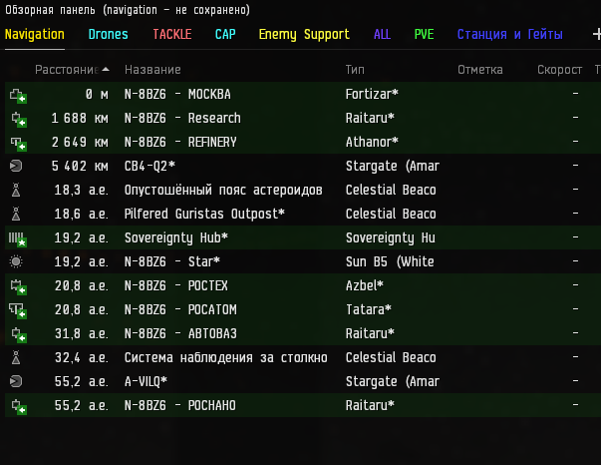Image resolution: width=601 pixels, height=465 pixels.
Task: Select N-8BZ6 - РОСНАНО entry
Action: 180,405
